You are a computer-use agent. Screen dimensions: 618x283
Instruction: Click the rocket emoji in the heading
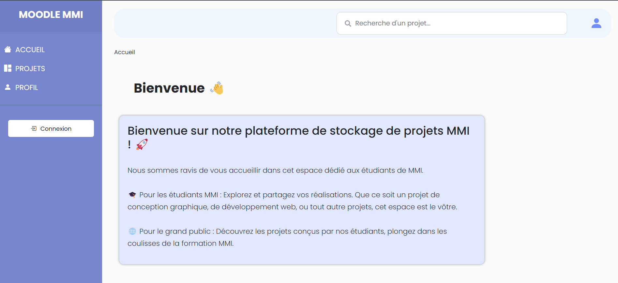point(142,144)
